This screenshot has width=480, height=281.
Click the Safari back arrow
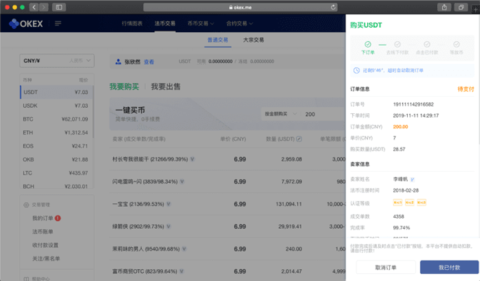point(34,7)
